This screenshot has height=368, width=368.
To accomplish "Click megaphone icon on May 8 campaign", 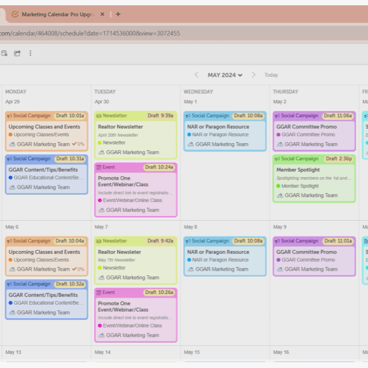I will click(188, 241).
